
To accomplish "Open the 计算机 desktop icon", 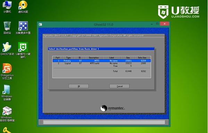I will 7,7.
